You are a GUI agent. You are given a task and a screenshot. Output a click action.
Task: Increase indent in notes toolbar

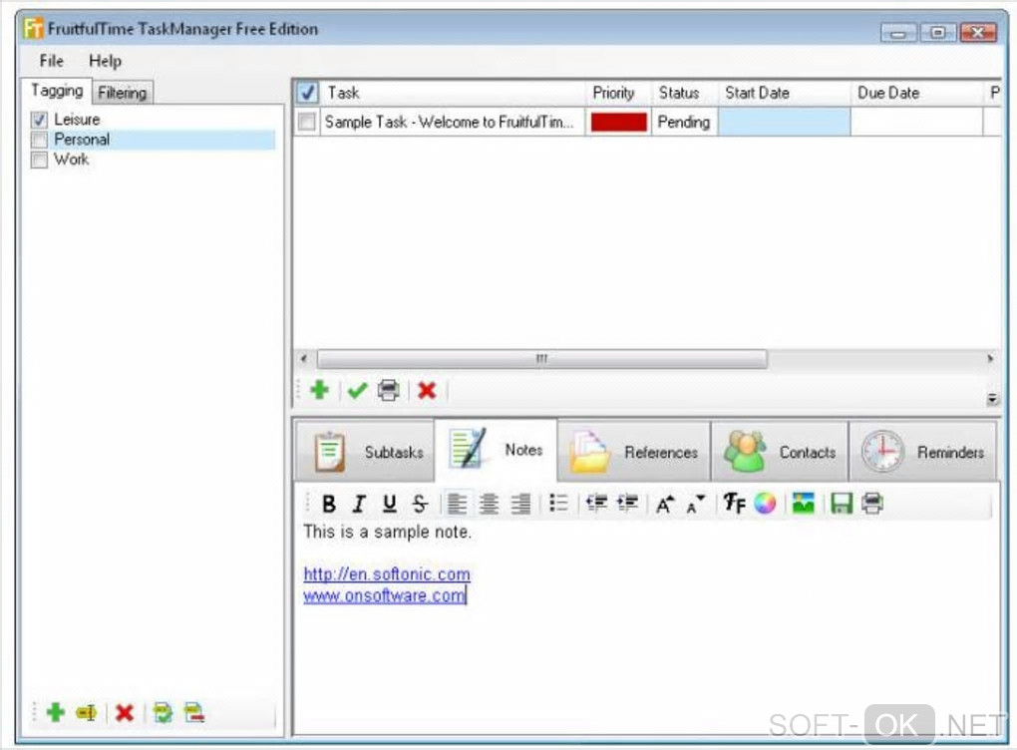627,504
